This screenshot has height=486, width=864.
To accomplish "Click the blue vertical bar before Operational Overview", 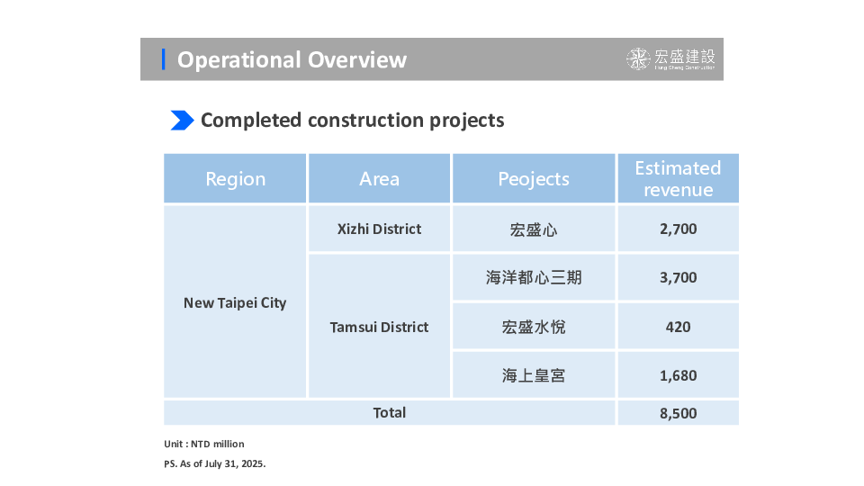I will (x=163, y=59).
